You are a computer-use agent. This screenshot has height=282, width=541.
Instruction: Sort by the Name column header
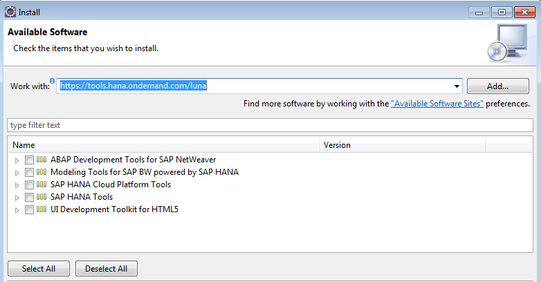(x=164, y=145)
